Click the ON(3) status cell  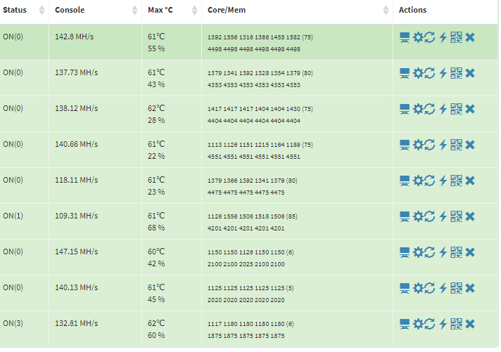pos(13,323)
